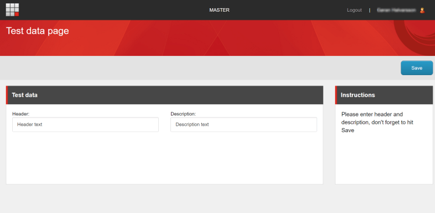435x213 pixels.
Task: Click the Test data panel header
Action: (165, 95)
